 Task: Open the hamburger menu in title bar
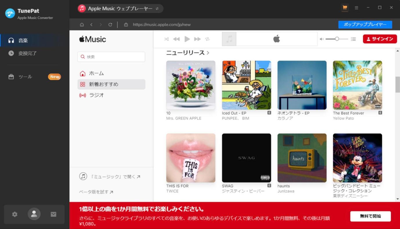click(356, 8)
